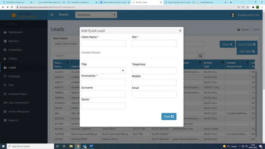Save the quick lead
The image size is (265, 149).
(169, 116)
